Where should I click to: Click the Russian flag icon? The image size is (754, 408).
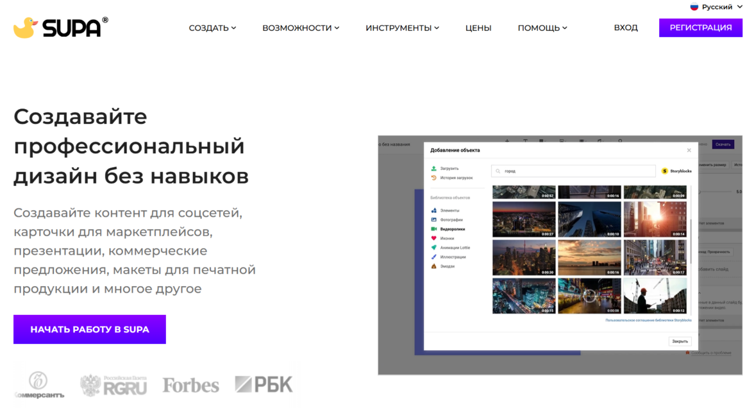694,6
